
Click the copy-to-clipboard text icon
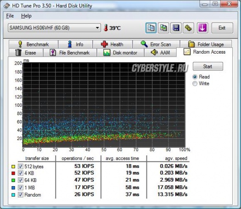tap(151, 28)
